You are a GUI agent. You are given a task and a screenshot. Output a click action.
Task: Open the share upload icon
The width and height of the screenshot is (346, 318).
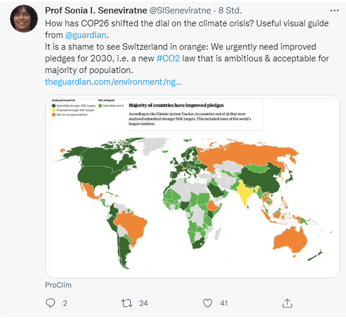tap(287, 303)
